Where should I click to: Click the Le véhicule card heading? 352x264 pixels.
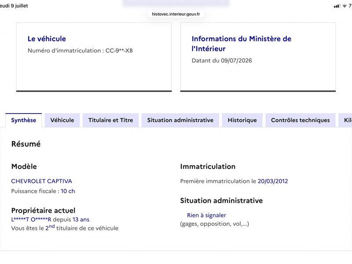(47, 39)
